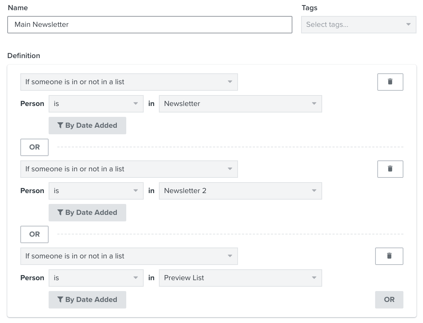The height and width of the screenshot is (323, 423).
Task: Open the Select tags dropdown
Action: [358, 25]
